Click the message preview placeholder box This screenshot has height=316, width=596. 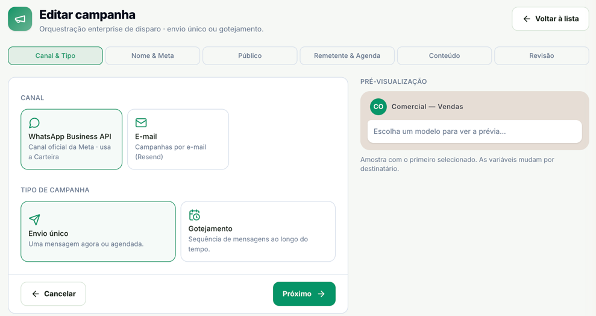pos(474,131)
